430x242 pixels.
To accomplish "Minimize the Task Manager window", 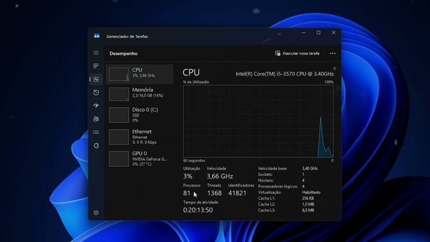I will pos(304,33).
